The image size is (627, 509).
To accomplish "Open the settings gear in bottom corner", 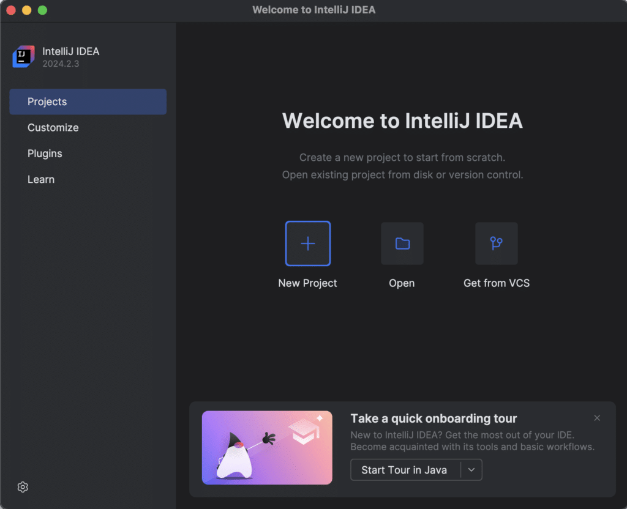I will click(x=23, y=486).
